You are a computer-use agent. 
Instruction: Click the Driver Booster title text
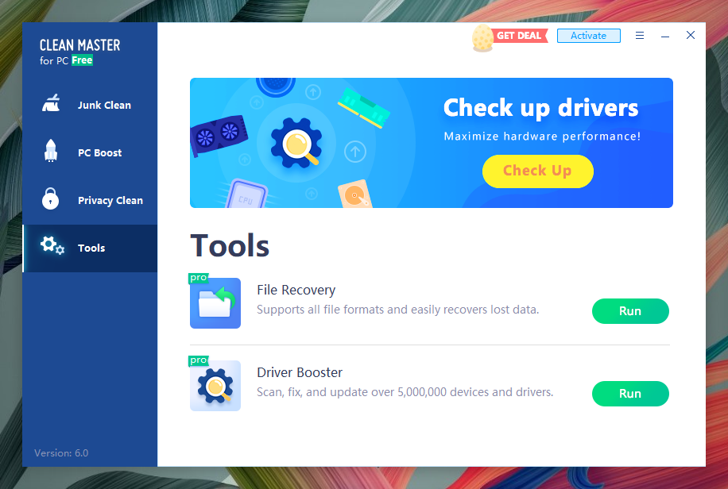300,372
